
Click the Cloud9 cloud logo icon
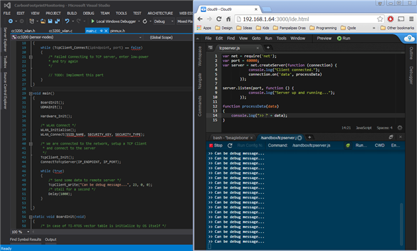(x=410, y=38)
